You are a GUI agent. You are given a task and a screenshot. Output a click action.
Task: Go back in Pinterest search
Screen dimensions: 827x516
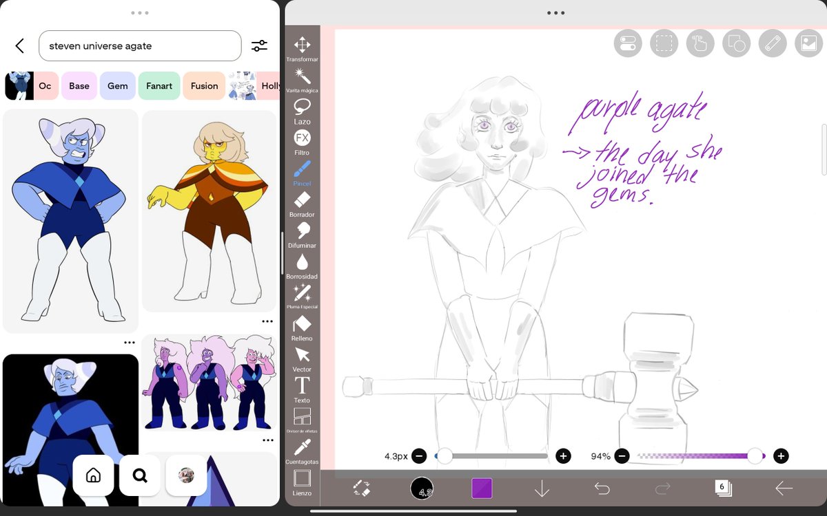coord(19,46)
